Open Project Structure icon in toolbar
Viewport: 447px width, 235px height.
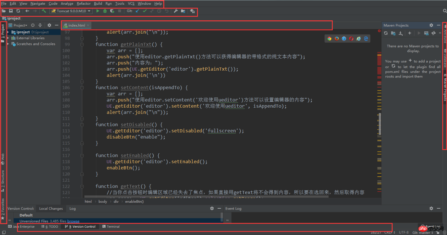183,11
